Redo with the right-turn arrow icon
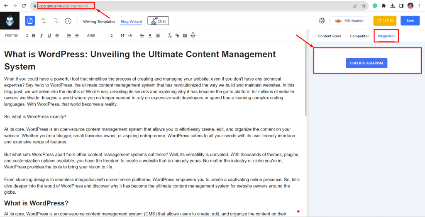425x217 pixels. point(56,21)
